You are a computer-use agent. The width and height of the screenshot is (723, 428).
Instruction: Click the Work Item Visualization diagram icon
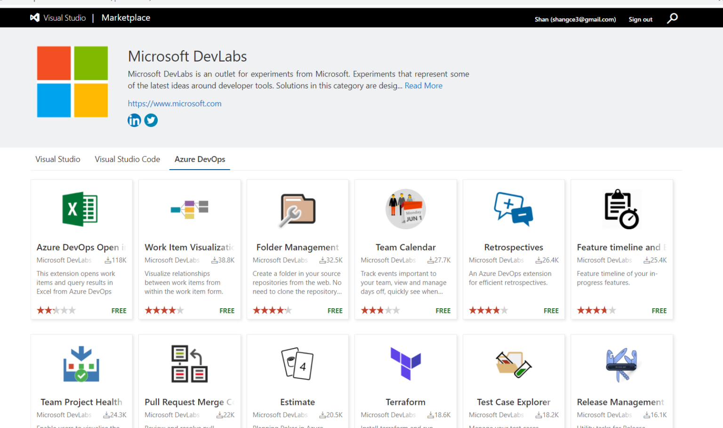(189, 209)
